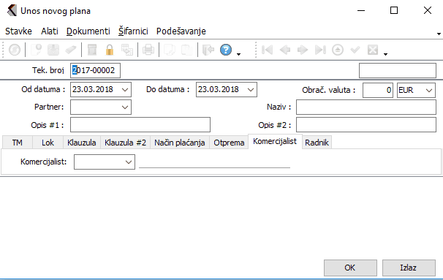Open the Partner dropdown
This screenshot has height=280, width=443.
(125, 107)
